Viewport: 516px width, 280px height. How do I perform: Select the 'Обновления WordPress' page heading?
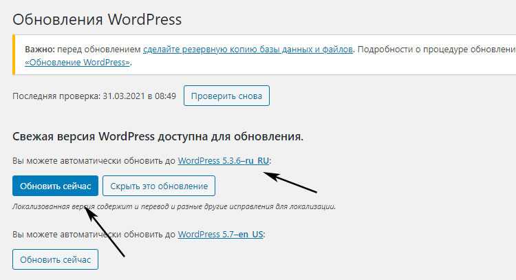click(97, 19)
